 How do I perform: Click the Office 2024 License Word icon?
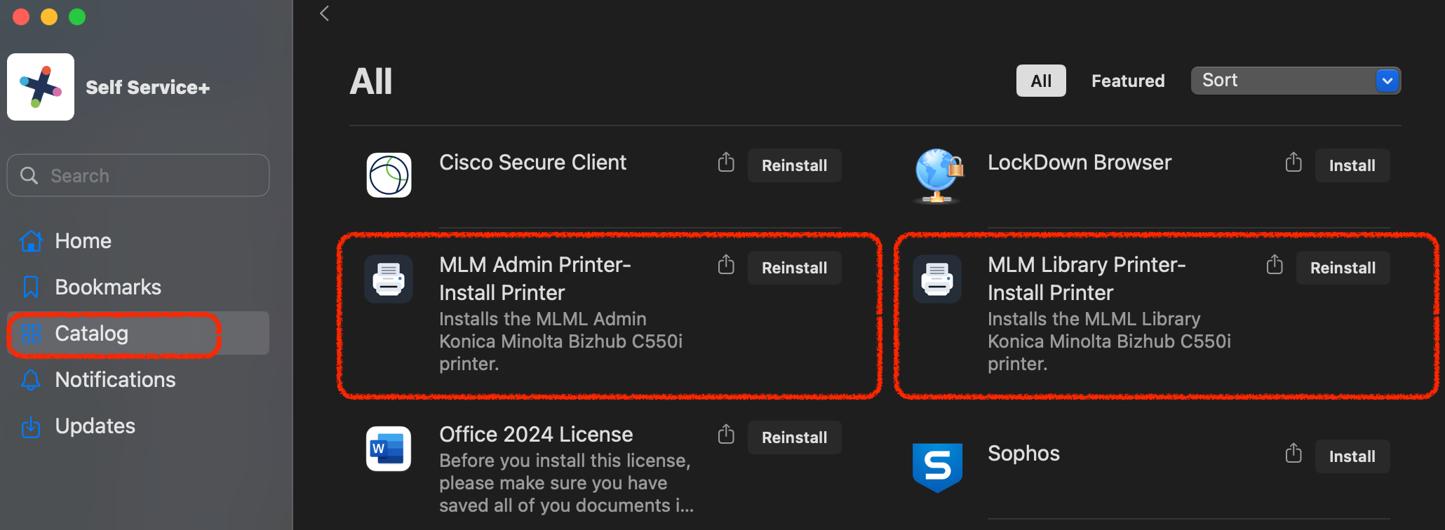(389, 449)
